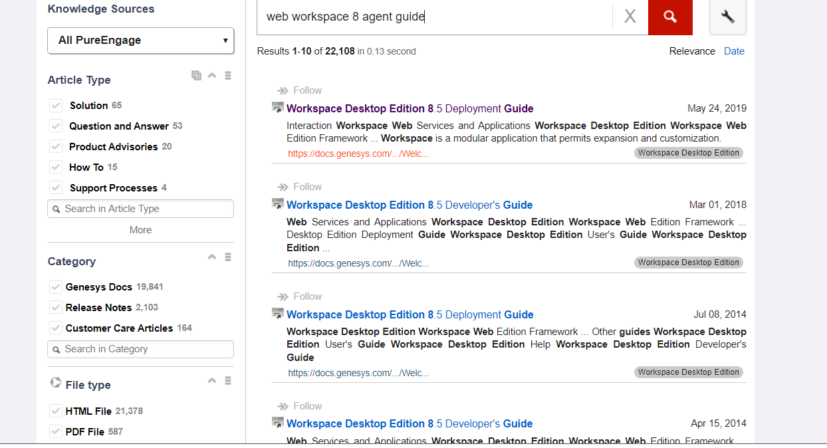This screenshot has width=827, height=448.
Task: Collapse the File type facet chevron
Action: pos(212,381)
